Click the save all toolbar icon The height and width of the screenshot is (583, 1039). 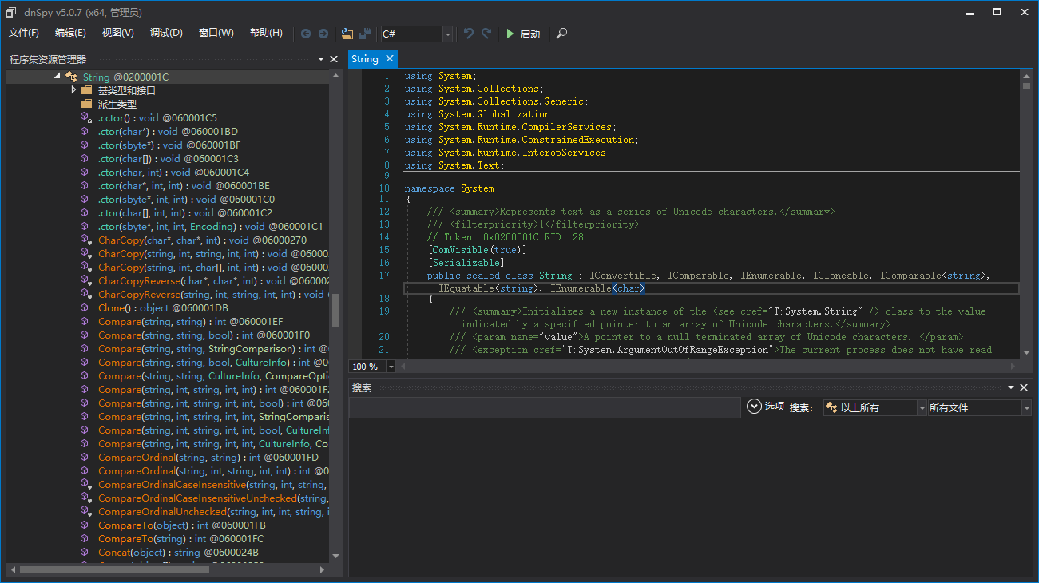tap(365, 34)
